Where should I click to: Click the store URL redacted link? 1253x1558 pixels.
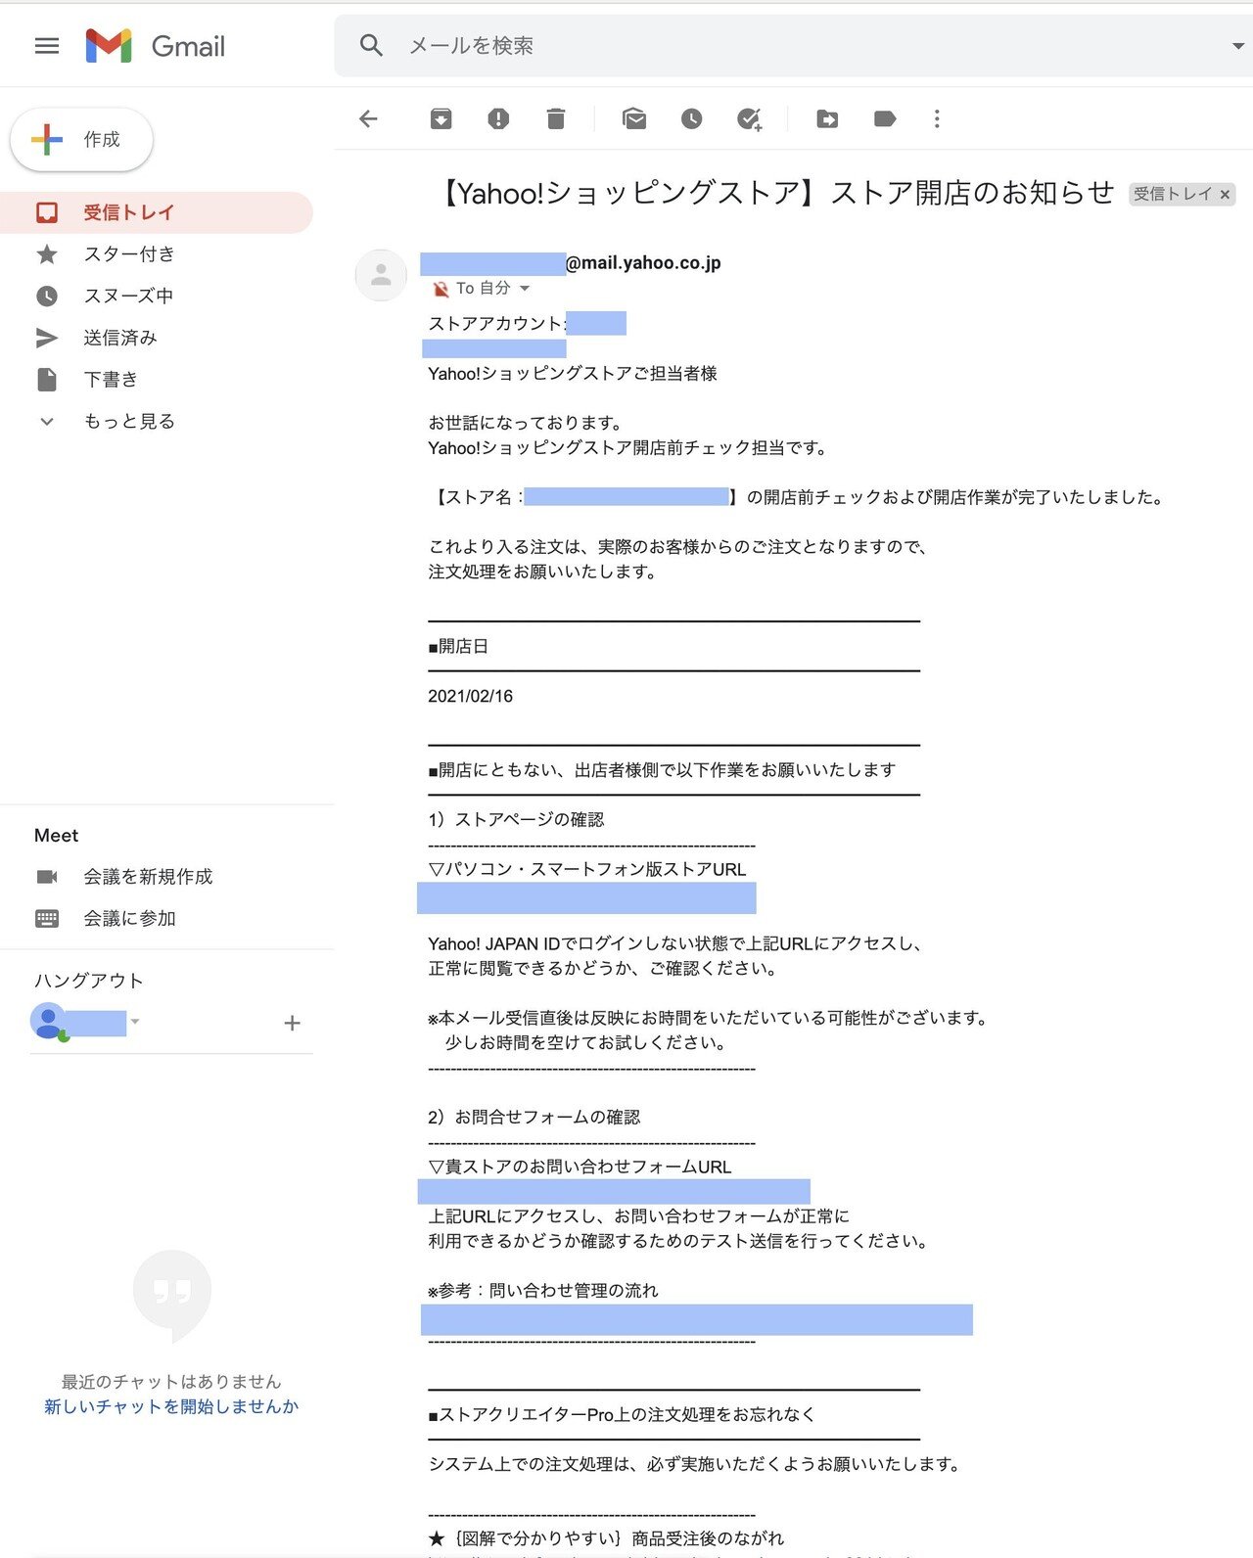(x=586, y=897)
